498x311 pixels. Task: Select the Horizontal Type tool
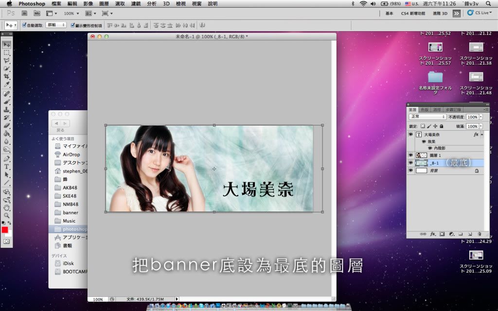coord(7,166)
